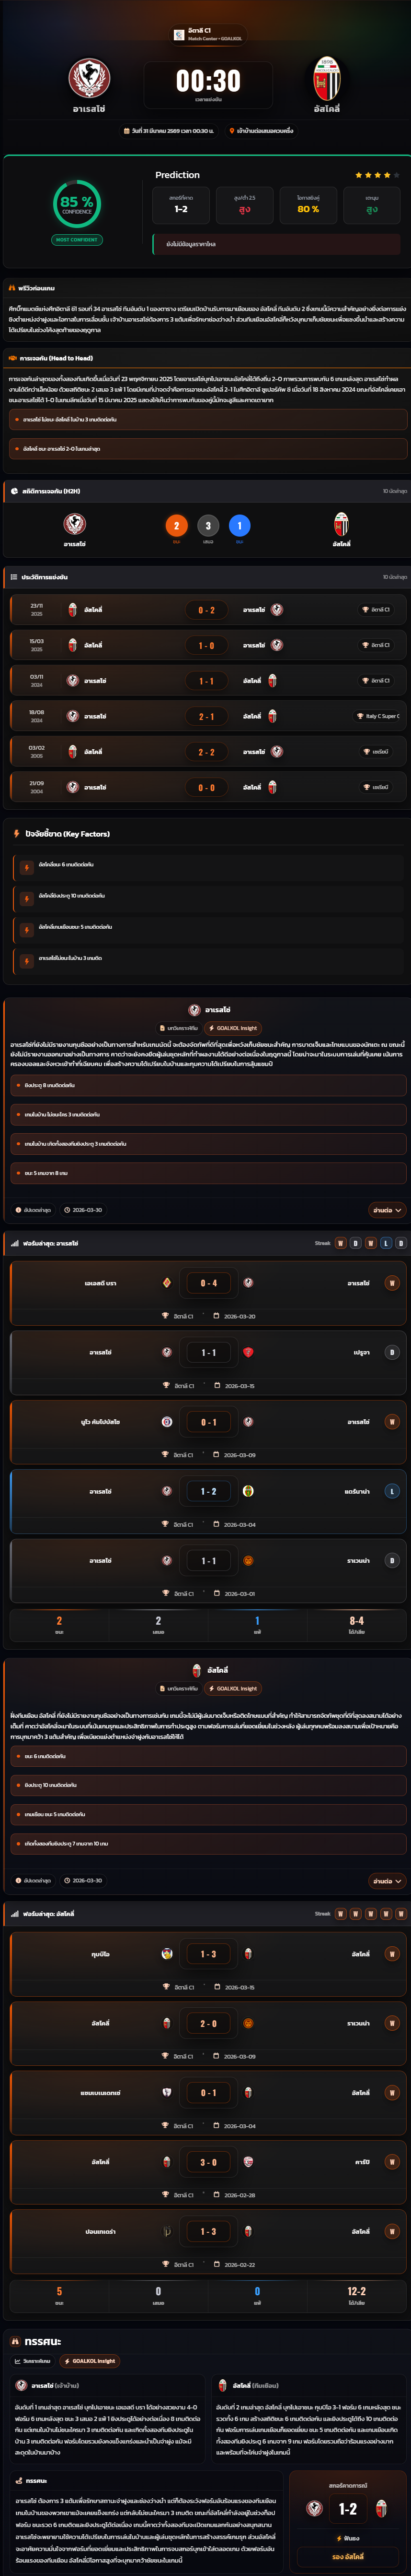
Task: Click the W badge on the Ascoli 3-0 match
Action: 392,2161
